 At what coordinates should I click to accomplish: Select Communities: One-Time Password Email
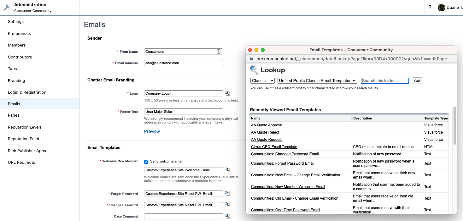click(x=285, y=210)
